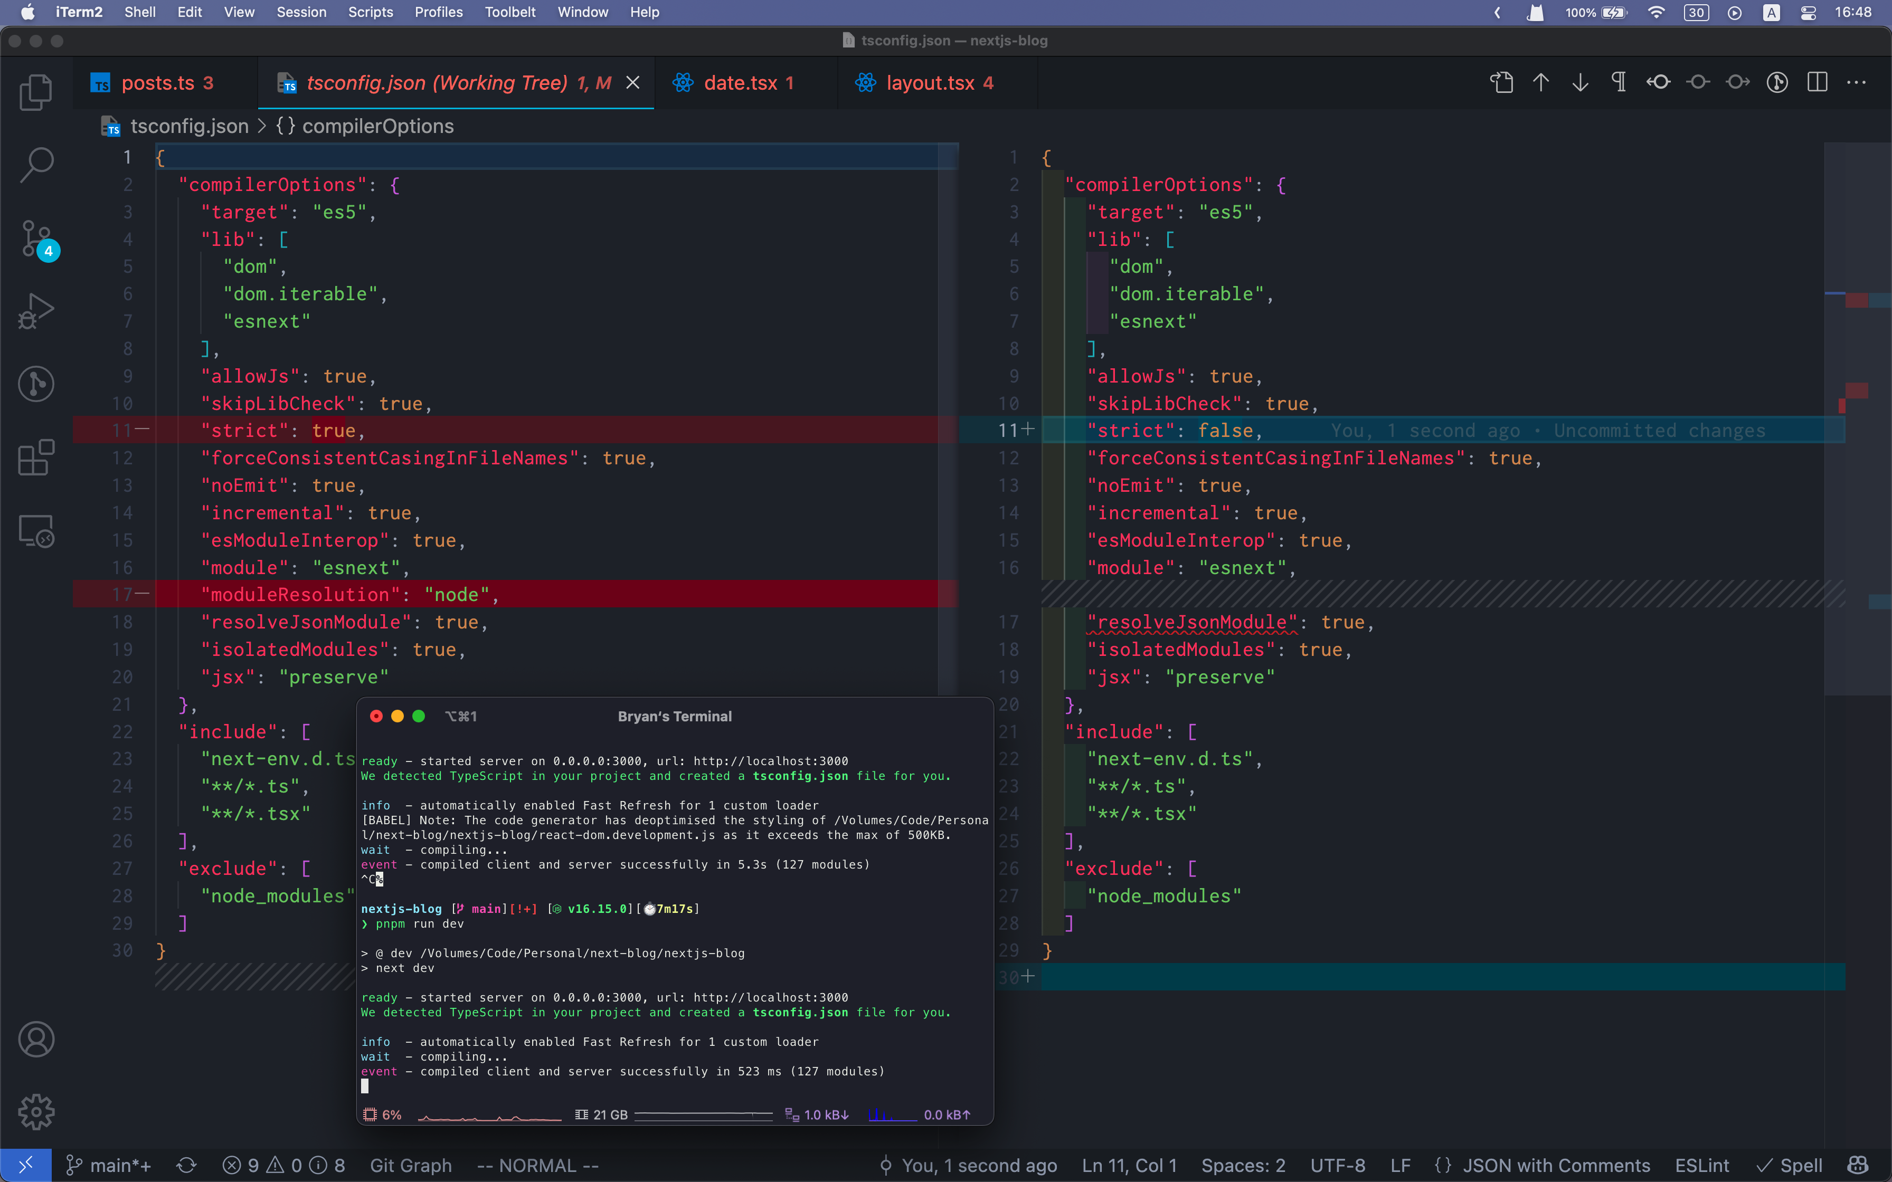Open the Scripts menu in the menu bar

[x=371, y=12]
